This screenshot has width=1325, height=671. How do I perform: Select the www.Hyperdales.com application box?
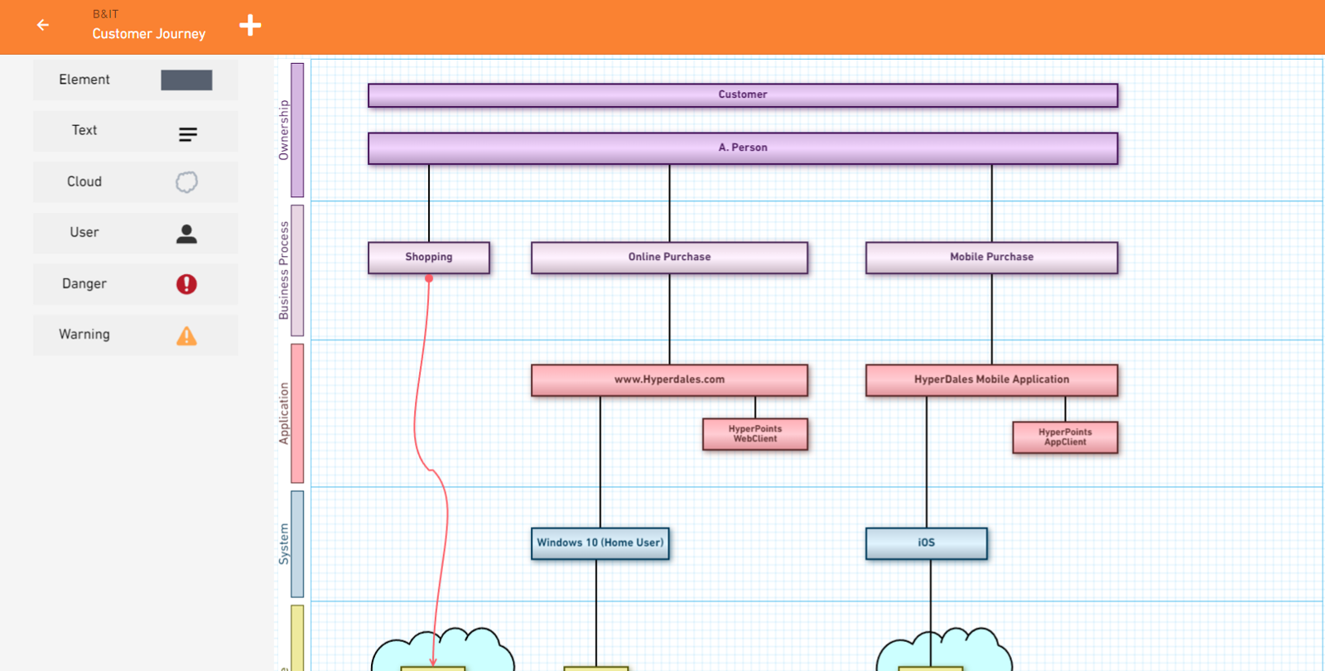669,380
